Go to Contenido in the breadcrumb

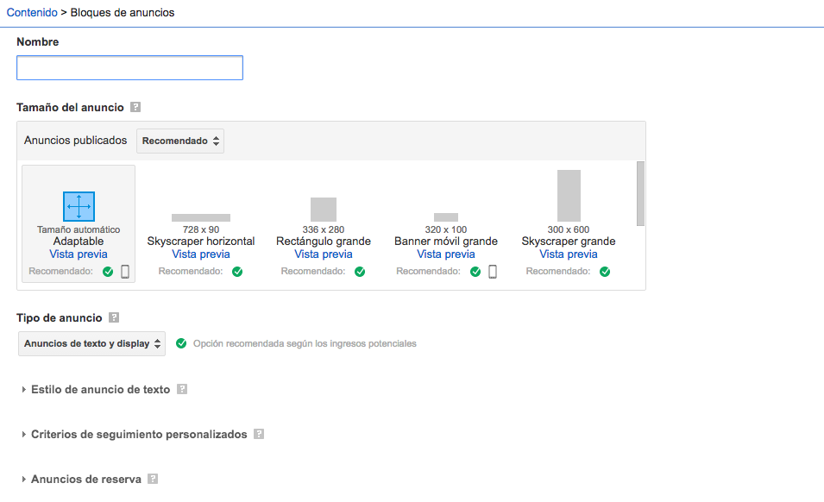[30, 13]
